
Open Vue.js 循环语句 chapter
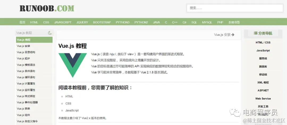pos(26,77)
